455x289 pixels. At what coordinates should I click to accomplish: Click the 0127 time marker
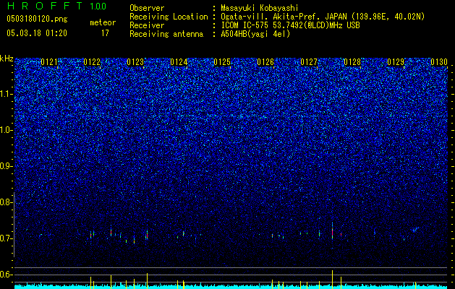tap(309, 62)
